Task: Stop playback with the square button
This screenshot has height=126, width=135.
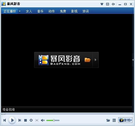Action: [26, 120]
